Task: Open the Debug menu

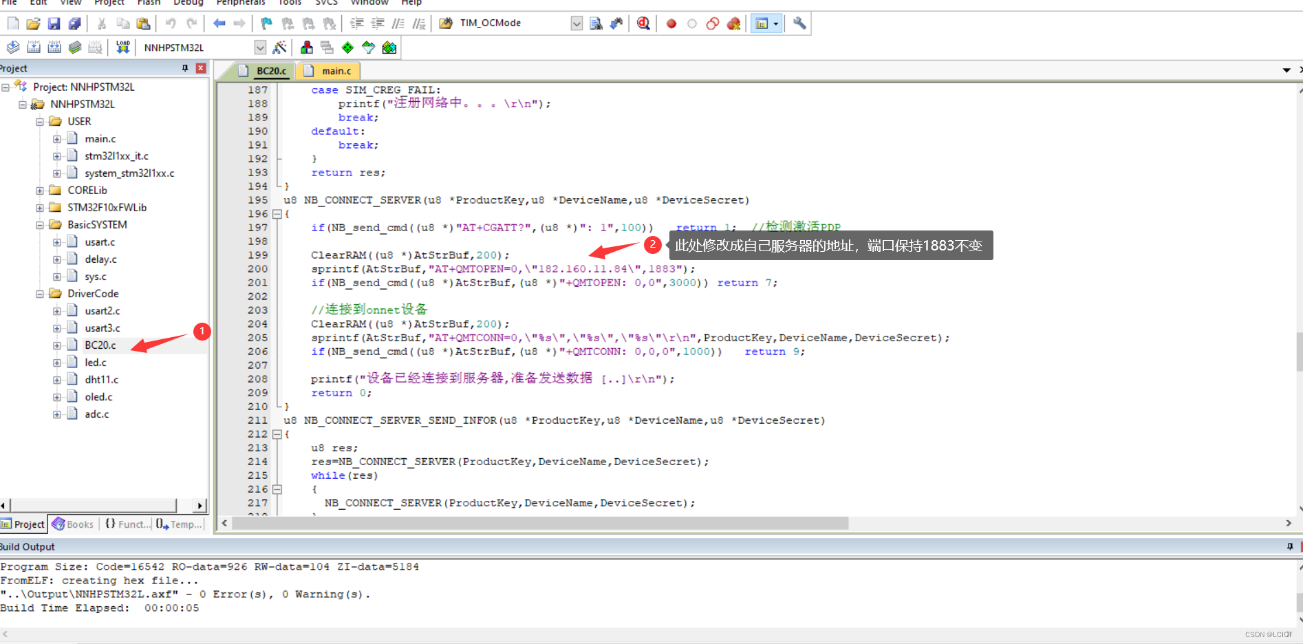Action: 189,3
